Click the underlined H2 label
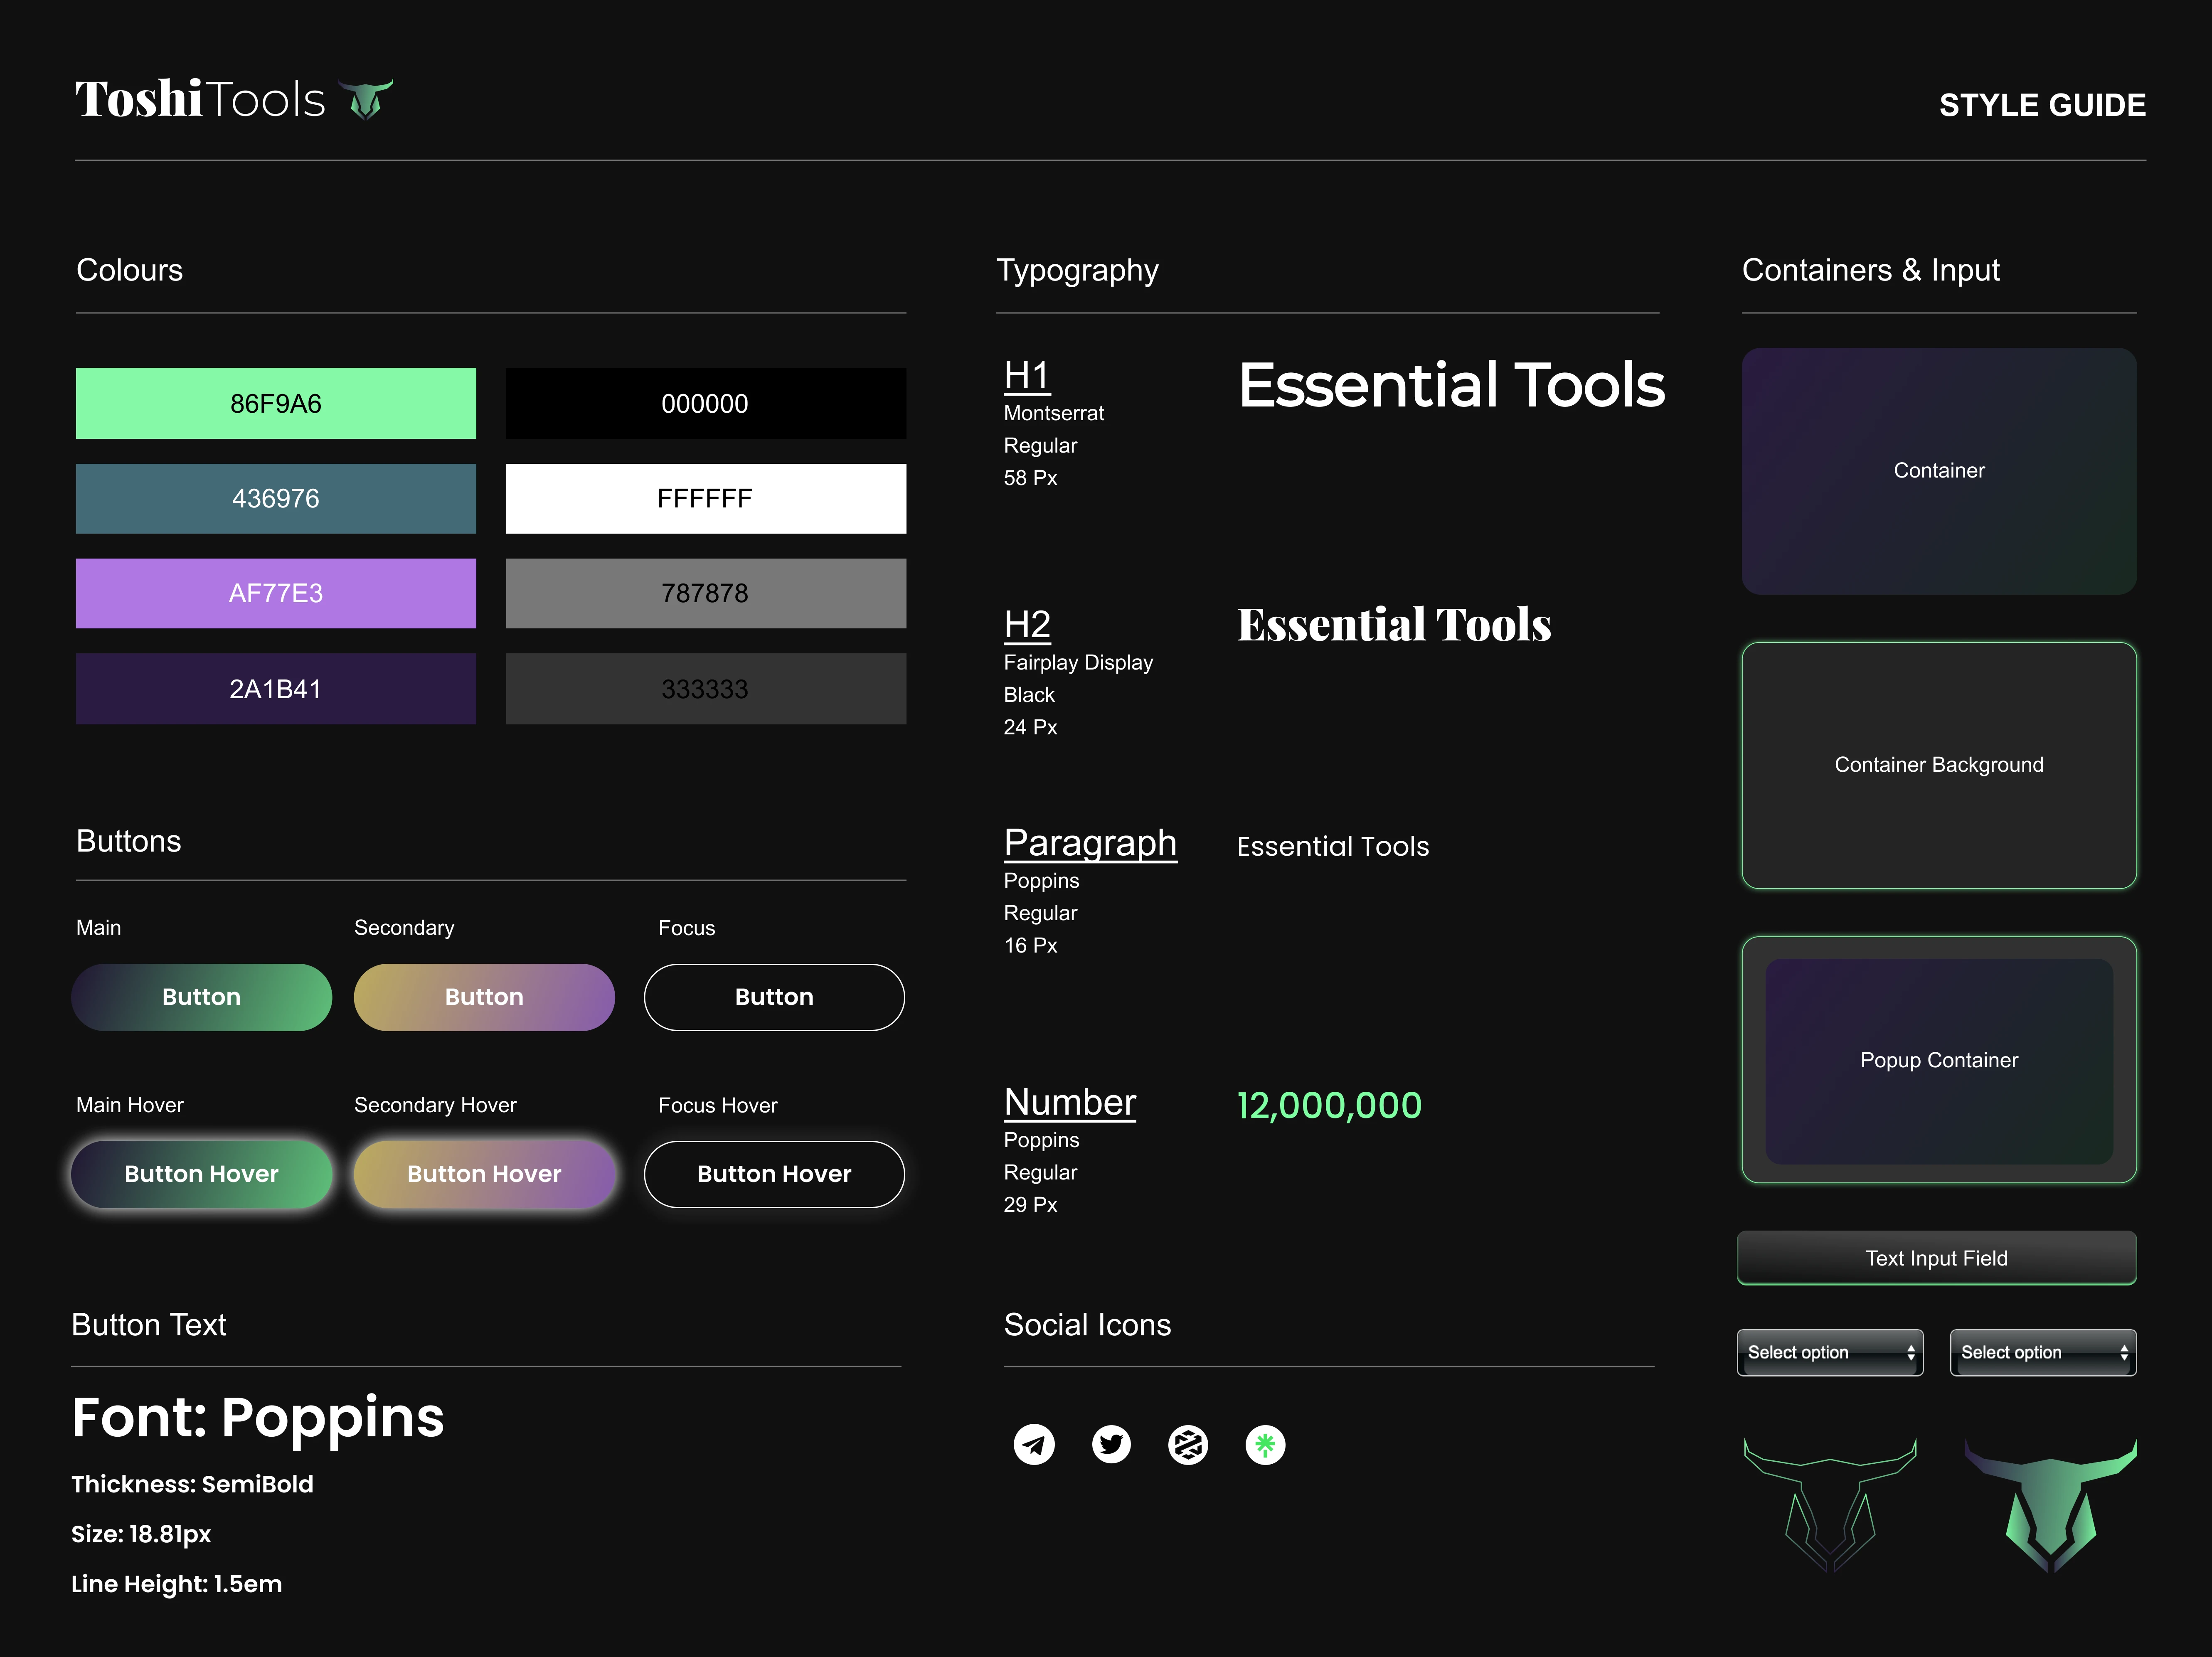2212x1657 pixels. [x=1027, y=625]
